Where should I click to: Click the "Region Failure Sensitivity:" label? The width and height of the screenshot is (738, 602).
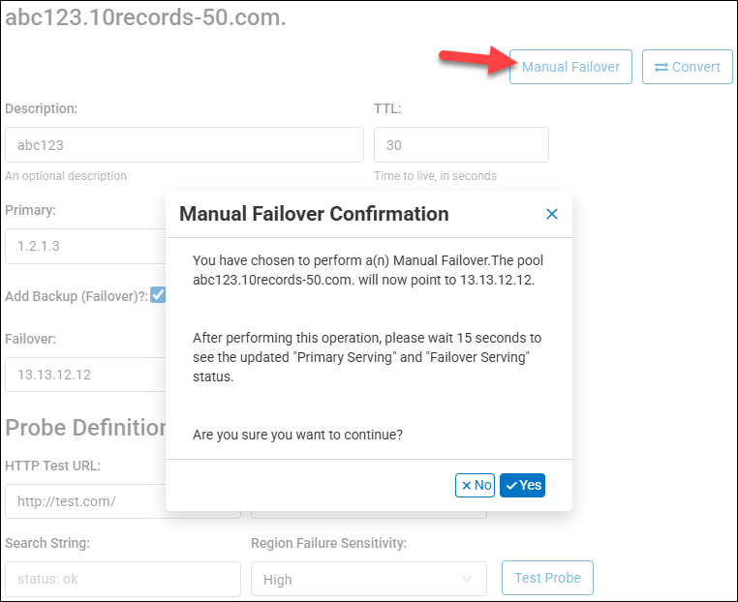328,543
